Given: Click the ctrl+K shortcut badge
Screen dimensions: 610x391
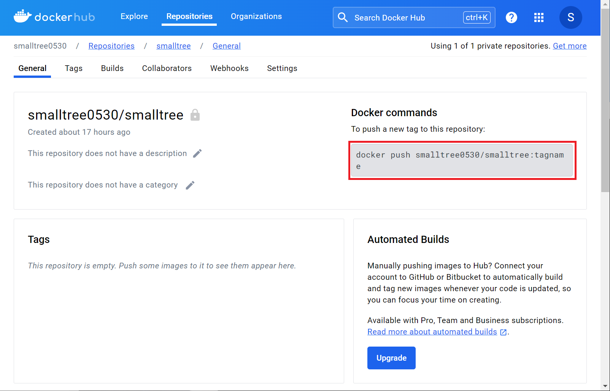Looking at the screenshot, I should pos(477,17).
